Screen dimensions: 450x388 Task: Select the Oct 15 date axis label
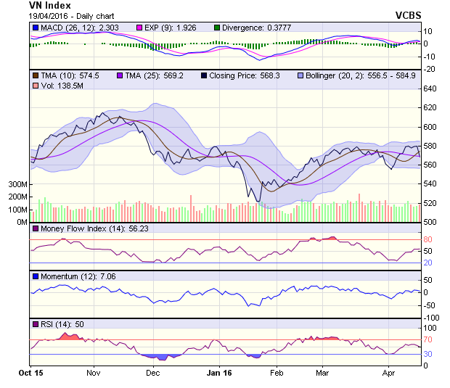(30, 373)
